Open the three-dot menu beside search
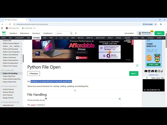Image resolution: width=167 pixels, height=125 pixels. [76, 33]
